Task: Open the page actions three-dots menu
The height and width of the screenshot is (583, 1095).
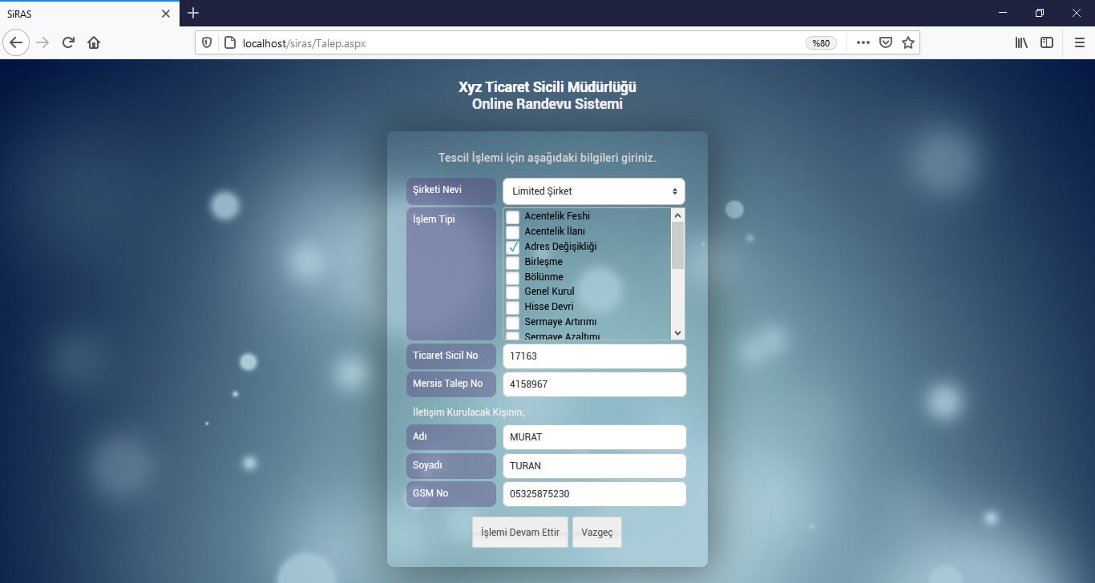Action: (x=863, y=42)
